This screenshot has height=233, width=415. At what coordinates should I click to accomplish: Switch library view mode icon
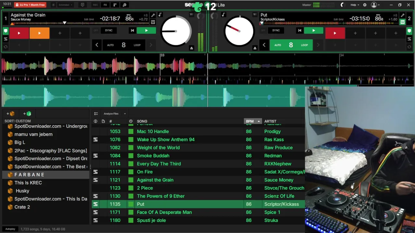[96, 114]
